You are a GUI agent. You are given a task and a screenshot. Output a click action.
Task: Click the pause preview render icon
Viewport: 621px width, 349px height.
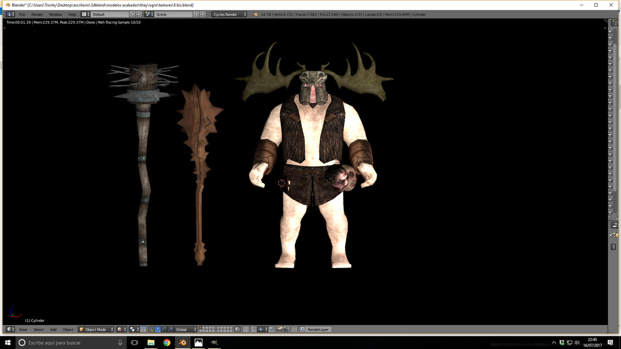(294, 330)
